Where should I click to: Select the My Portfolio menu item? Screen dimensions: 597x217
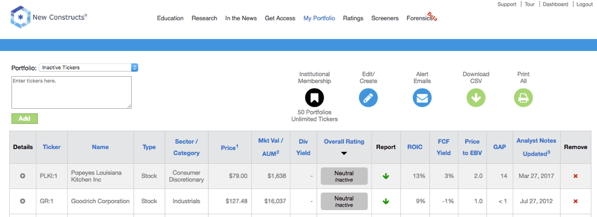coord(319,18)
